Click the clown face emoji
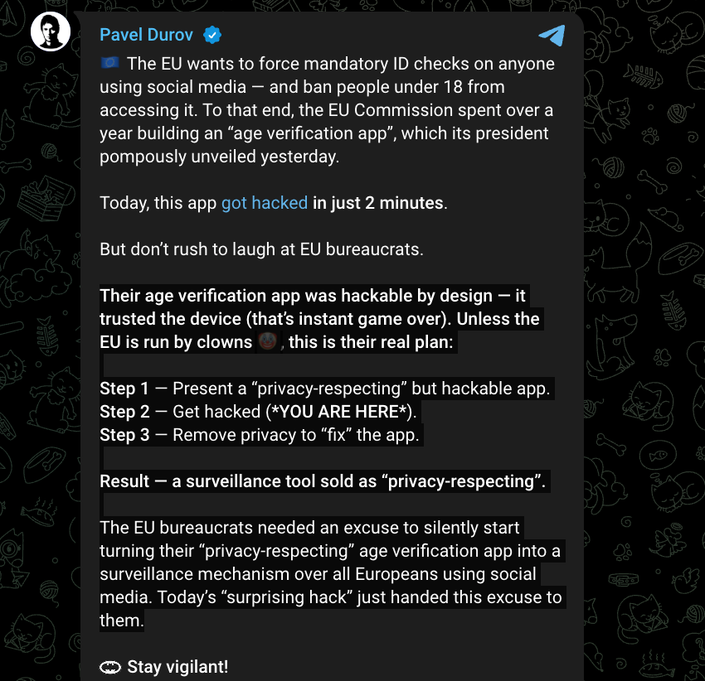 coord(267,342)
